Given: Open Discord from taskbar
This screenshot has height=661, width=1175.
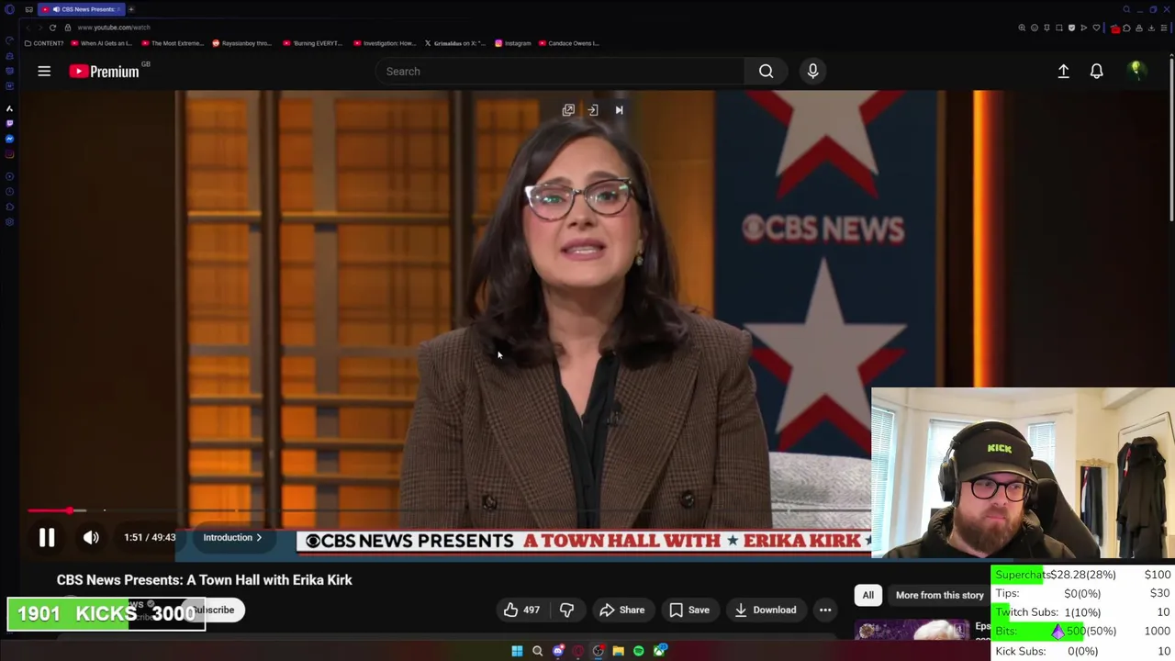Looking at the screenshot, I should pos(558,651).
